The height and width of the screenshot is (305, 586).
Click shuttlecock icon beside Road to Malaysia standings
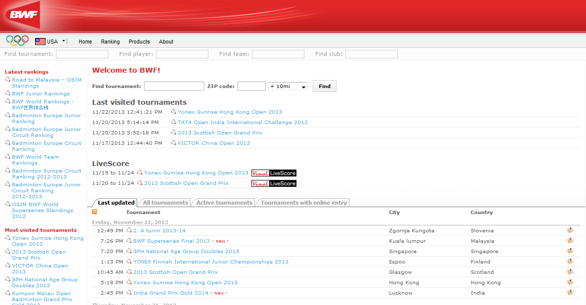pos(7,79)
